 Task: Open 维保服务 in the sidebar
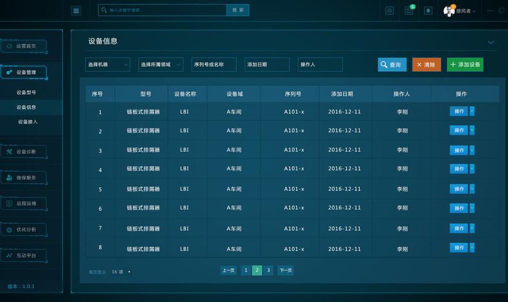[x=24, y=178]
